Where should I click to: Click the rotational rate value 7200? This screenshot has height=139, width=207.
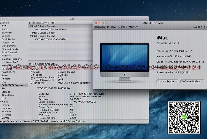pyautogui.click(x=73, y=118)
